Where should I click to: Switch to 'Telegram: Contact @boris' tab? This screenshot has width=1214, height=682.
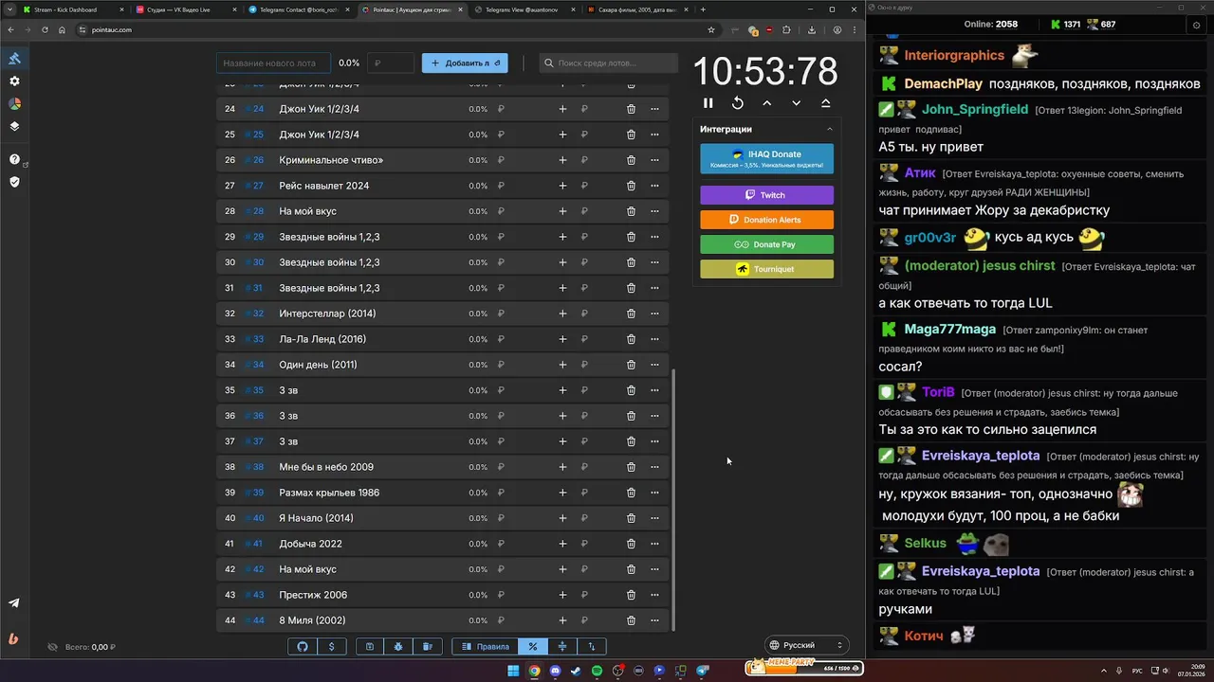(299, 9)
